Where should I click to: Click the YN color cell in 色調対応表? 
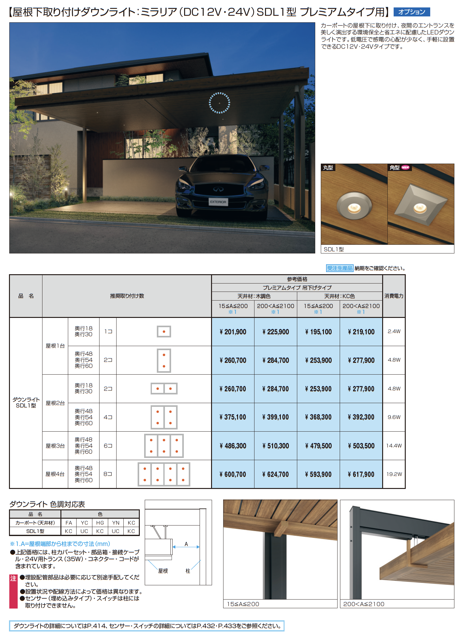pos(116,523)
